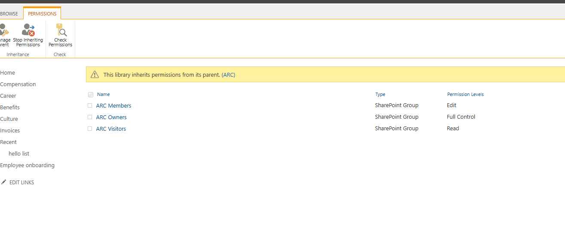Open hello list under Recent
The image size is (565, 225).
[19, 153]
